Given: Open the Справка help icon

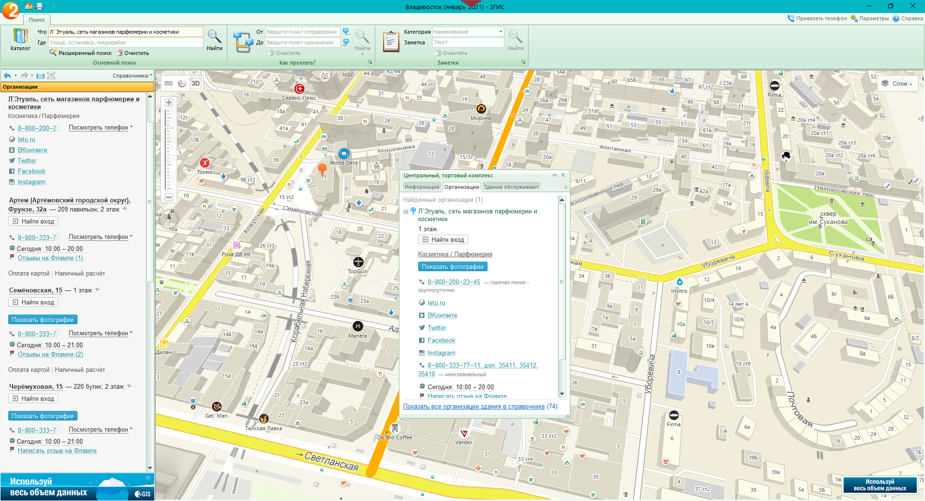Looking at the screenshot, I should (x=896, y=18).
